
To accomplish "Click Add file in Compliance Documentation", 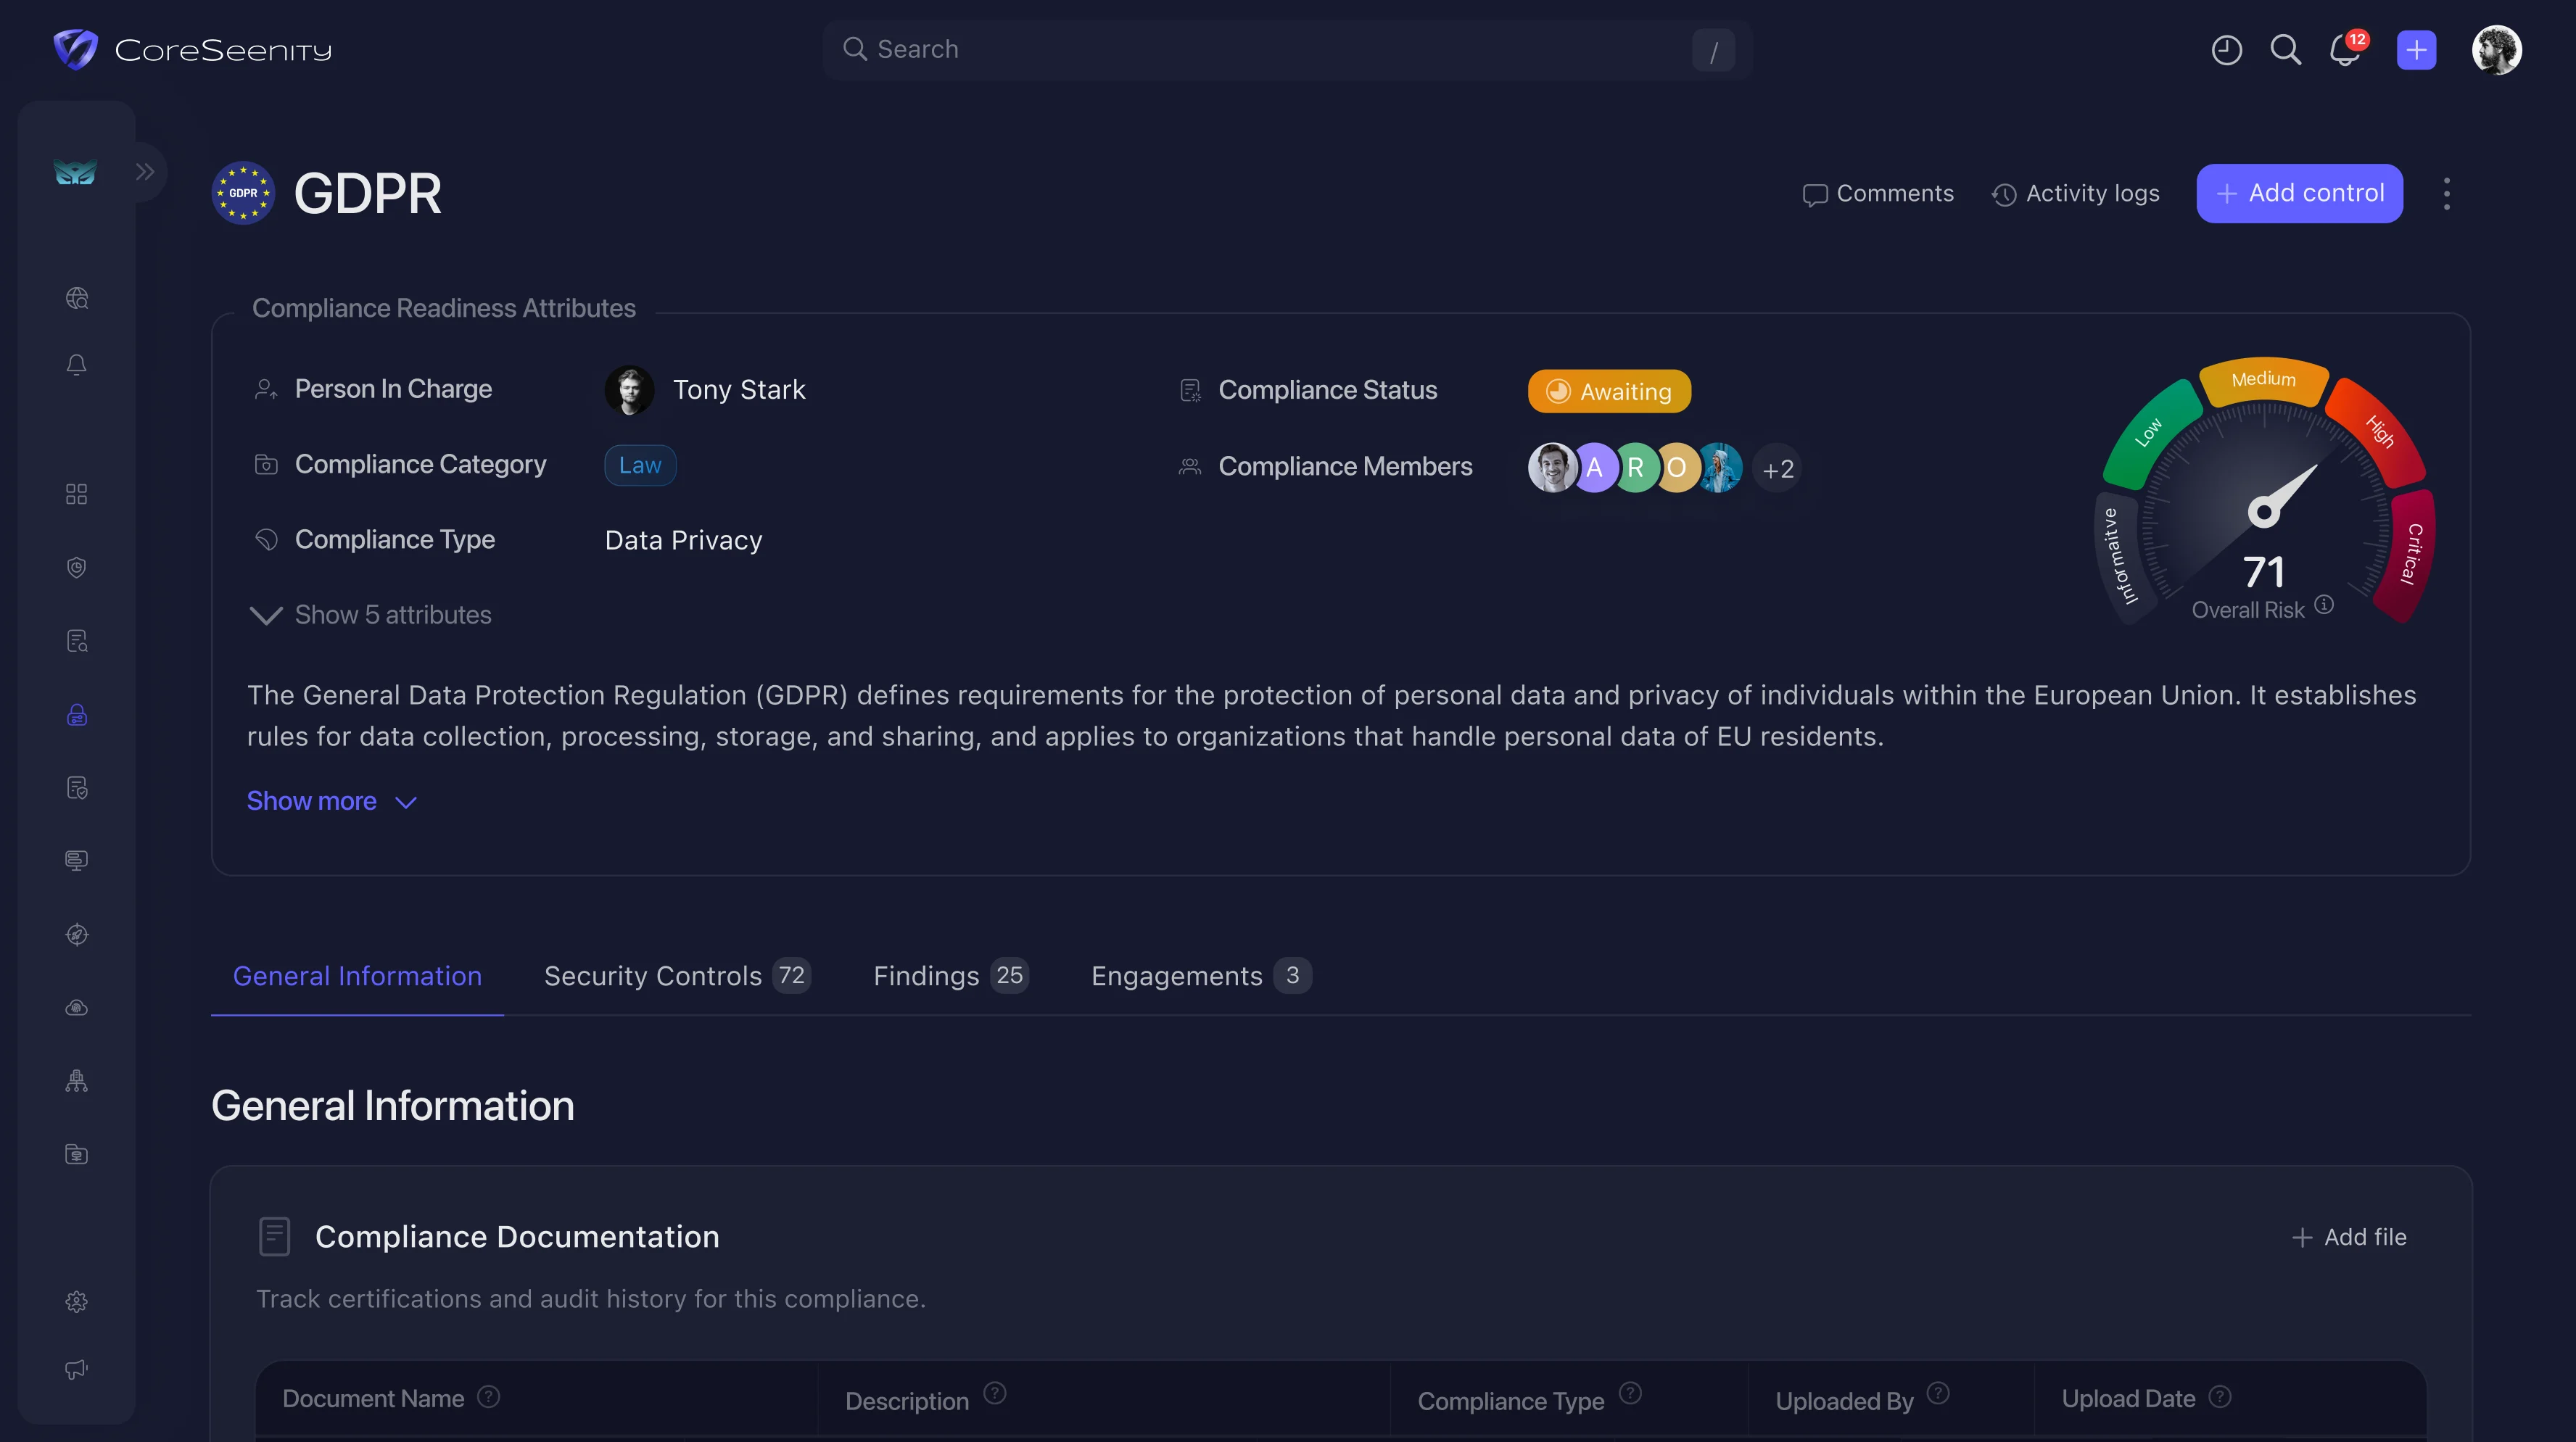I will (2348, 1238).
